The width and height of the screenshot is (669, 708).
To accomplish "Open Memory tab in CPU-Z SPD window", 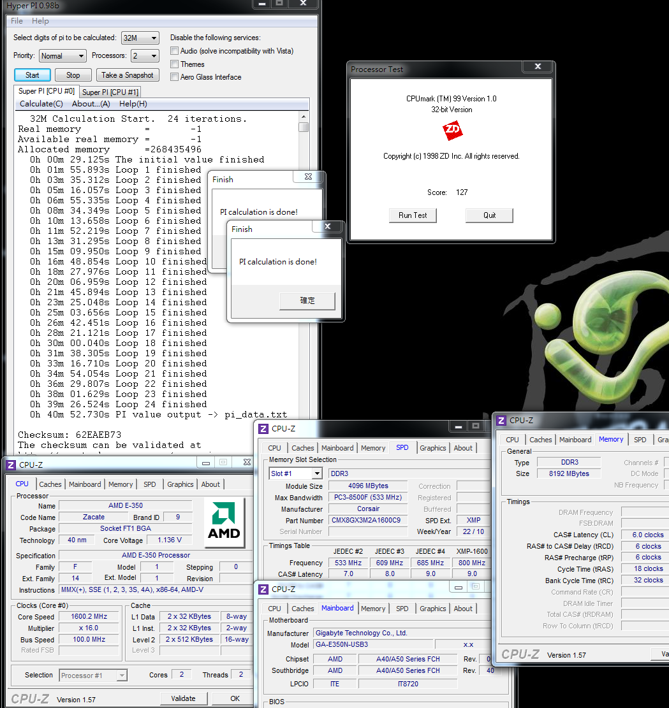I will point(373,448).
